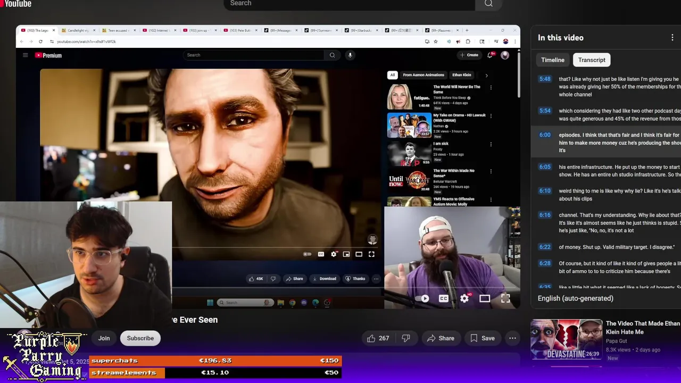
Task: Open Discord from the taskbar
Action: coord(304,303)
